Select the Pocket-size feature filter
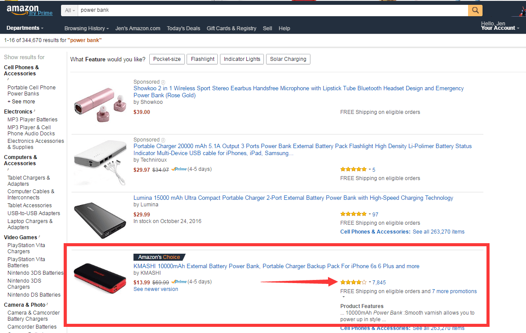 pyautogui.click(x=167, y=59)
